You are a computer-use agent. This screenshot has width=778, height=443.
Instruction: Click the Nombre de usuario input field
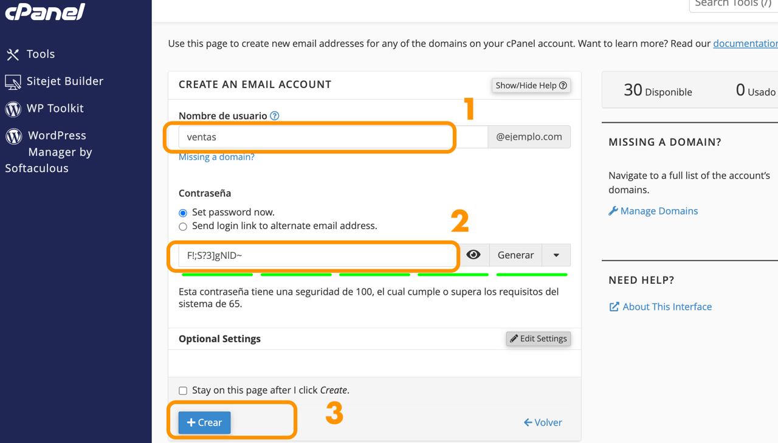(x=316, y=137)
